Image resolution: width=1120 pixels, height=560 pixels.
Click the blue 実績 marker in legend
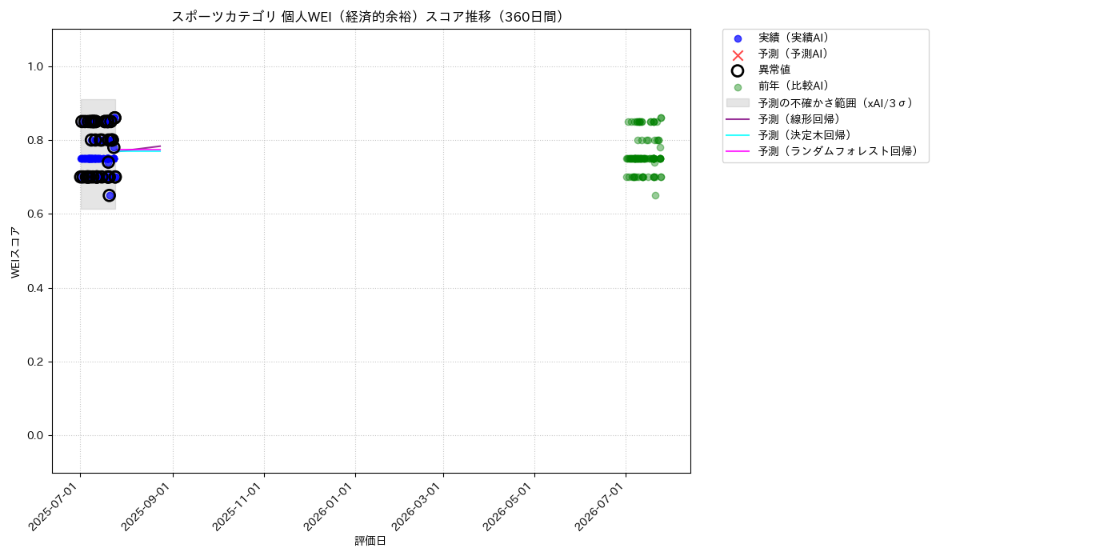(738, 38)
